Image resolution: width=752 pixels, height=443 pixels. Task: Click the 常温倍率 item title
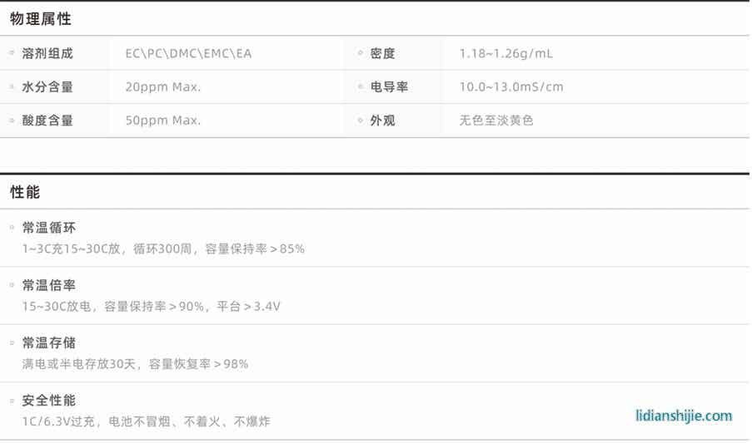pyautogui.click(x=49, y=285)
